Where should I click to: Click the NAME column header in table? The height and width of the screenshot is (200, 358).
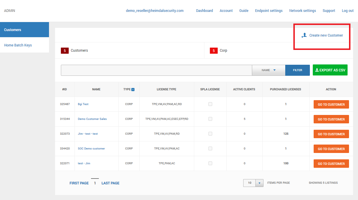[x=96, y=89]
